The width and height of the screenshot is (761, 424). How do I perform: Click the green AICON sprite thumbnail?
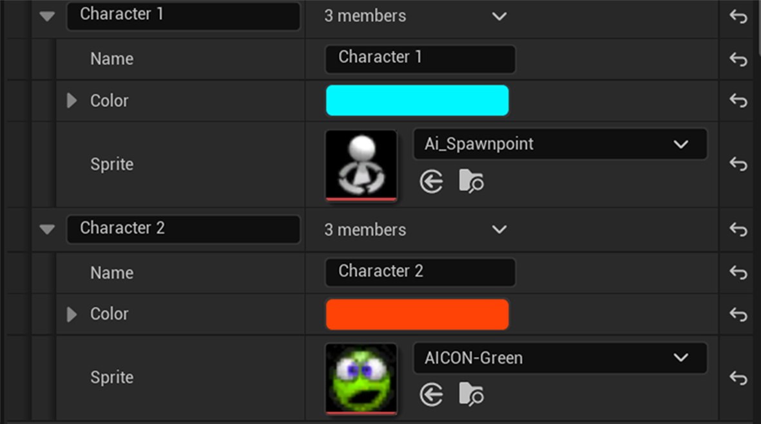coord(361,378)
